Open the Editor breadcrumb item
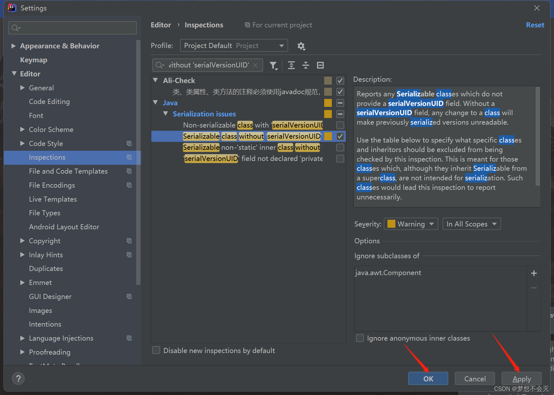Viewport: 554px width, 395px height. [161, 25]
